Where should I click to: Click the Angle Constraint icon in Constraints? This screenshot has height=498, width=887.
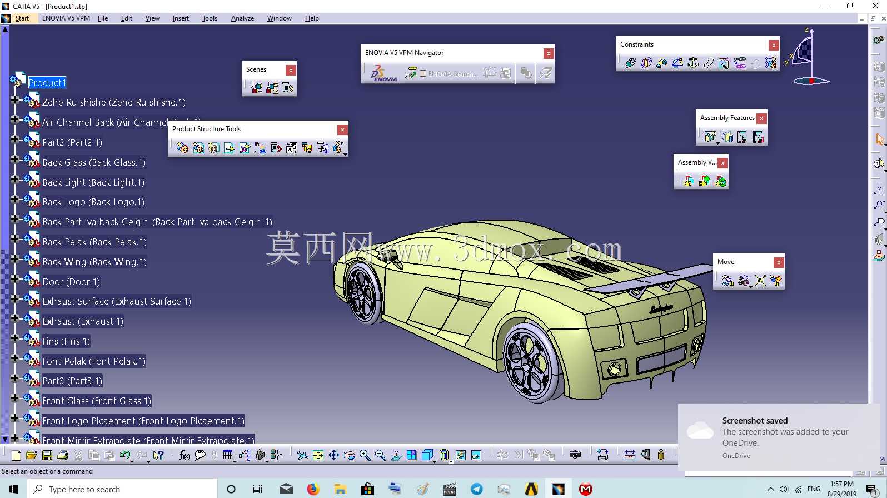click(677, 63)
